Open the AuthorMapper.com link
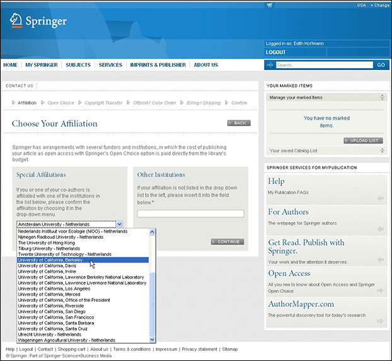 301,304
